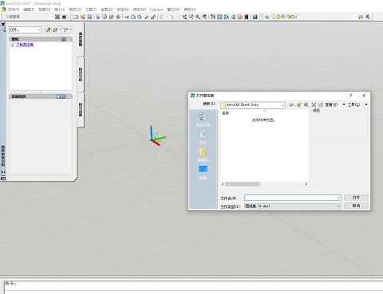Click the Plot Preview icon in the toolbar
Viewport: 383px width, 294px height.
pos(105,17)
